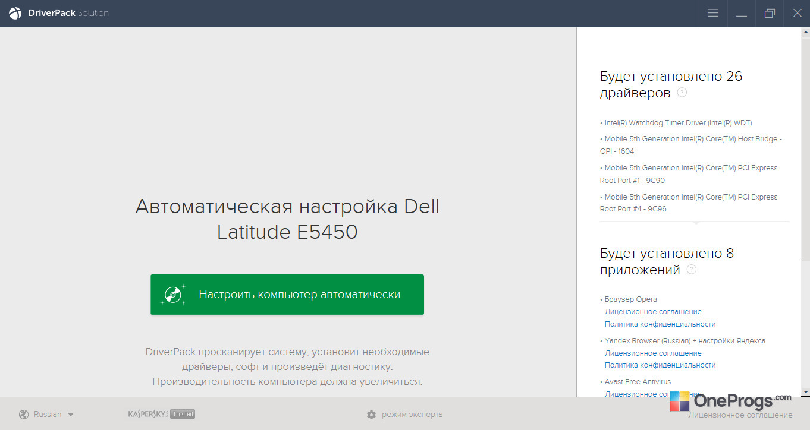Restore down the DriverPack window

pos(770,13)
